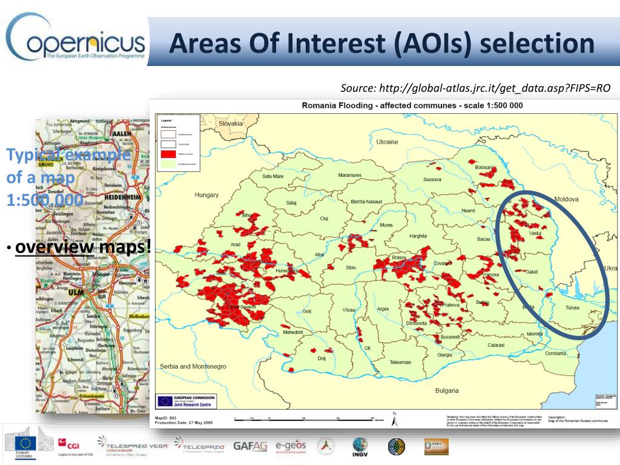Click the e-geos logo
The height and width of the screenshot is (465, 620).
coord(291,446)
